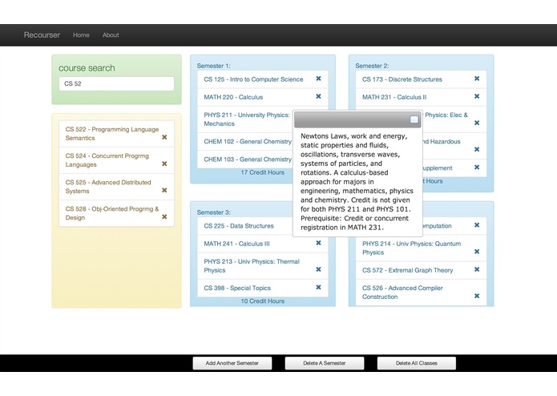The width and height of the screenshot is (557, 396).
Task: Open the About page
Action: tap(111, 35)
